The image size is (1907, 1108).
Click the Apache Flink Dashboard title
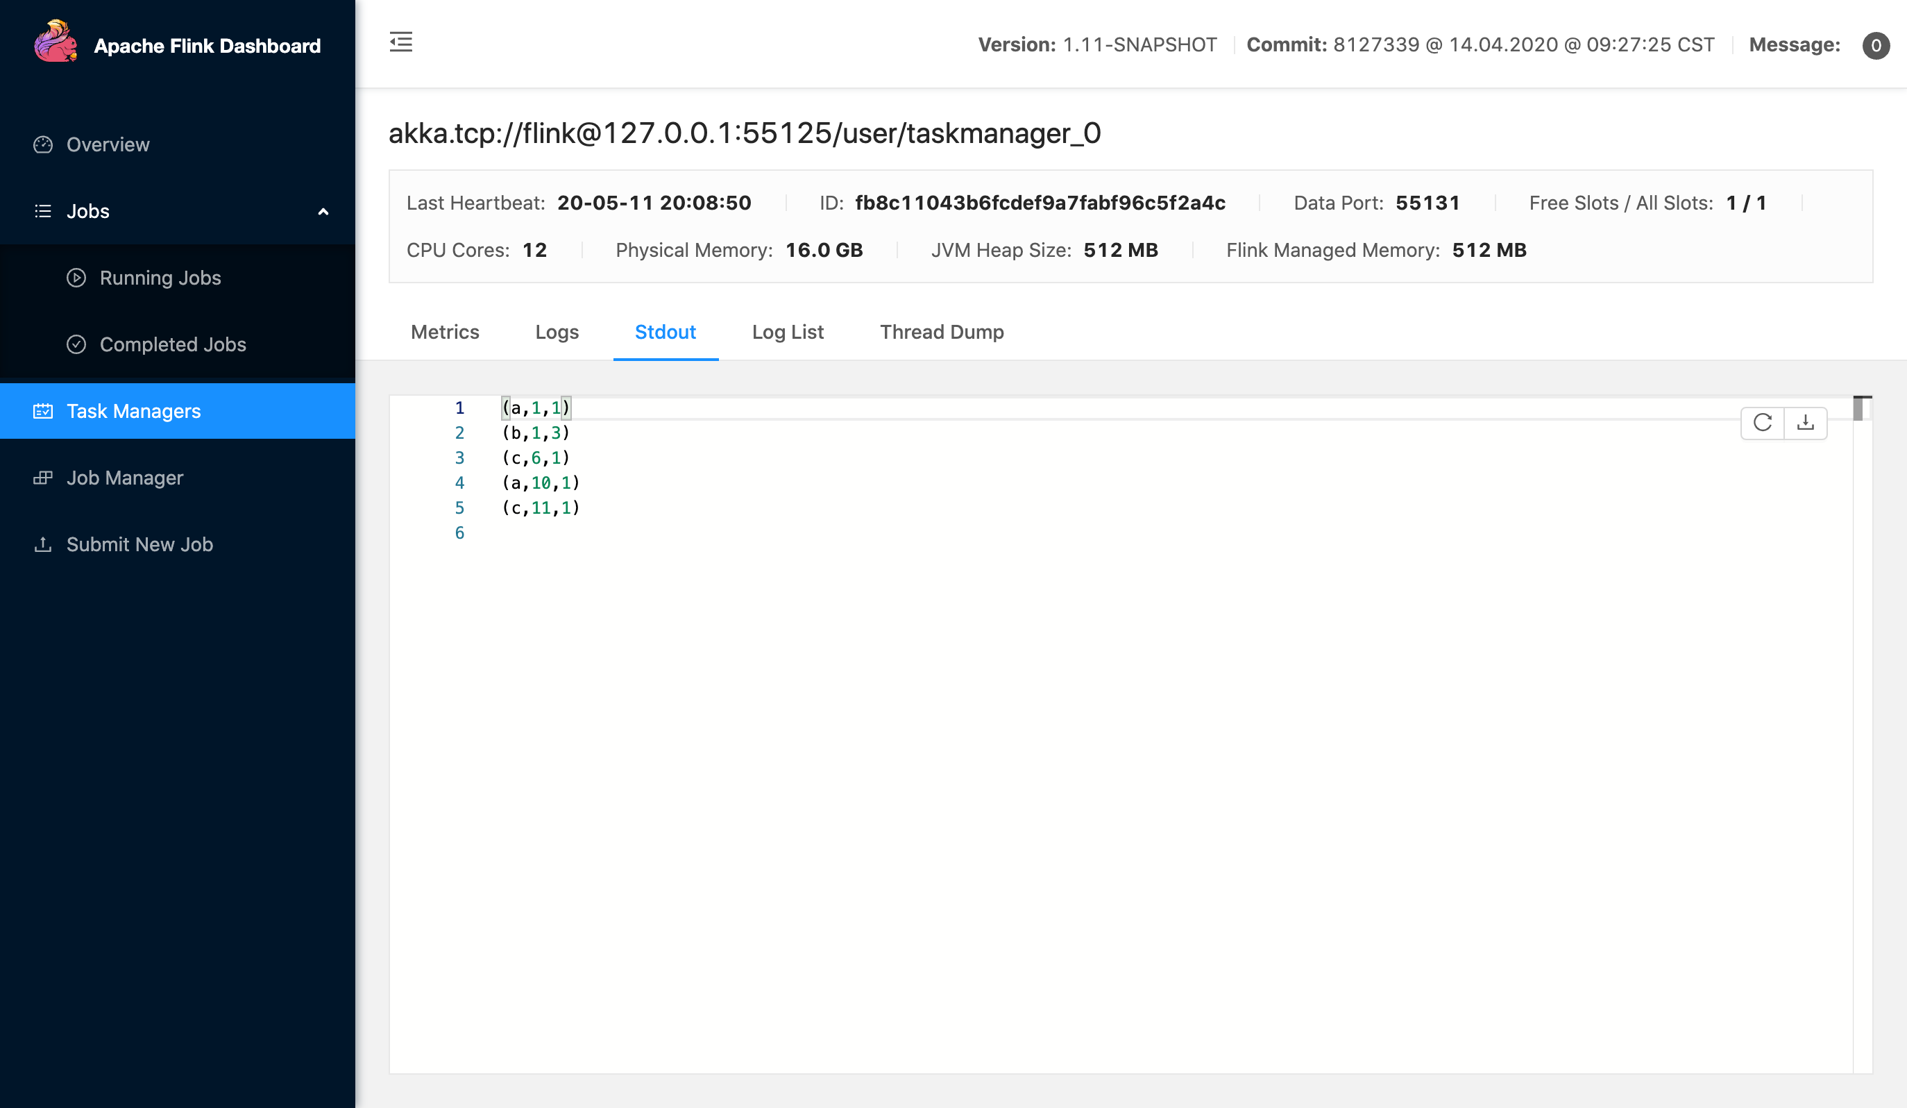pyautogui.click(x=207, y=46)
